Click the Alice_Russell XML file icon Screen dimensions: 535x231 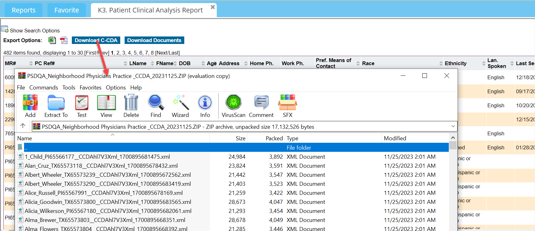tap(21, 193)
